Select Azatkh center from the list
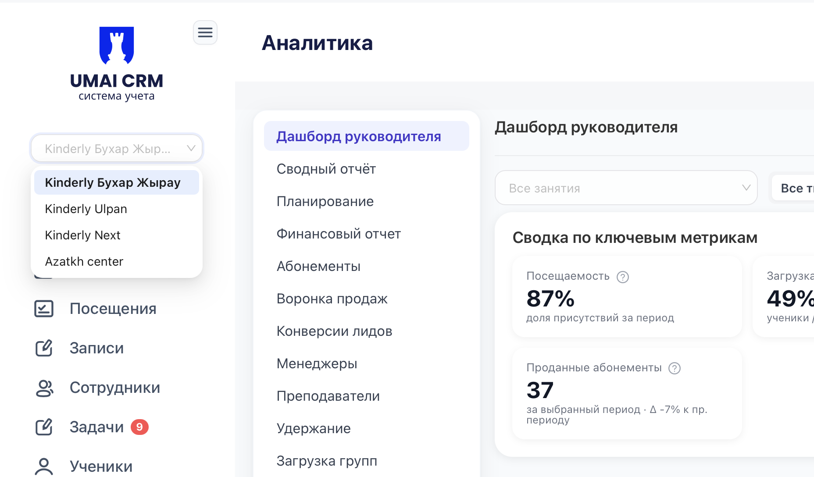Screen dimensions: 814x477 (x=84, y=261)
